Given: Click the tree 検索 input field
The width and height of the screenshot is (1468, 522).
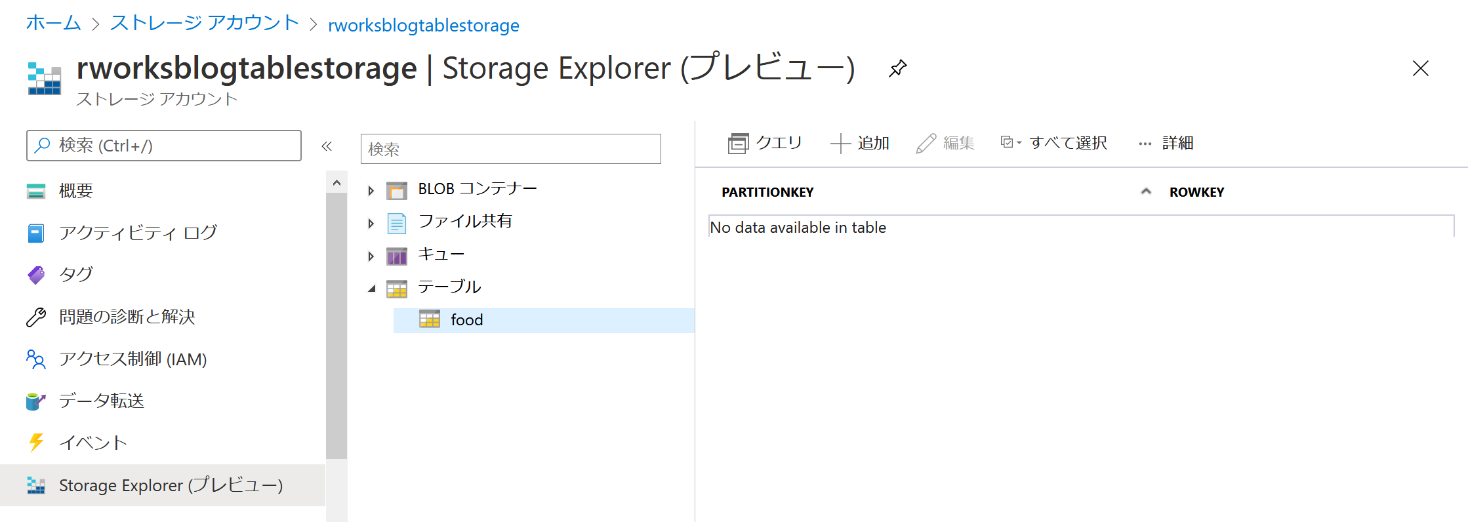Looking at the screenshot, I should tap(511, 149).
